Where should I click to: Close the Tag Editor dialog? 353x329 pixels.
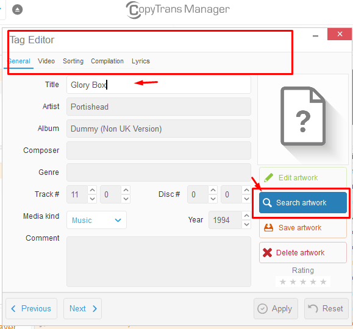pyautogui.click(x=340, y=34)
